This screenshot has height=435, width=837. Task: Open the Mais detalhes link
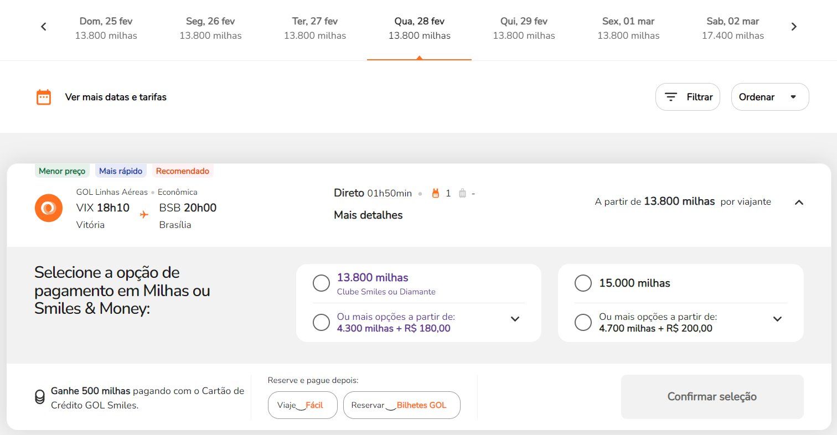point(368,215)
